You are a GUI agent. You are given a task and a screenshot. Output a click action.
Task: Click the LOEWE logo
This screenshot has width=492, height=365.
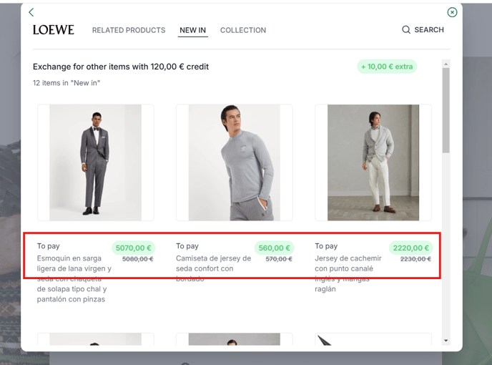[54, 30]
